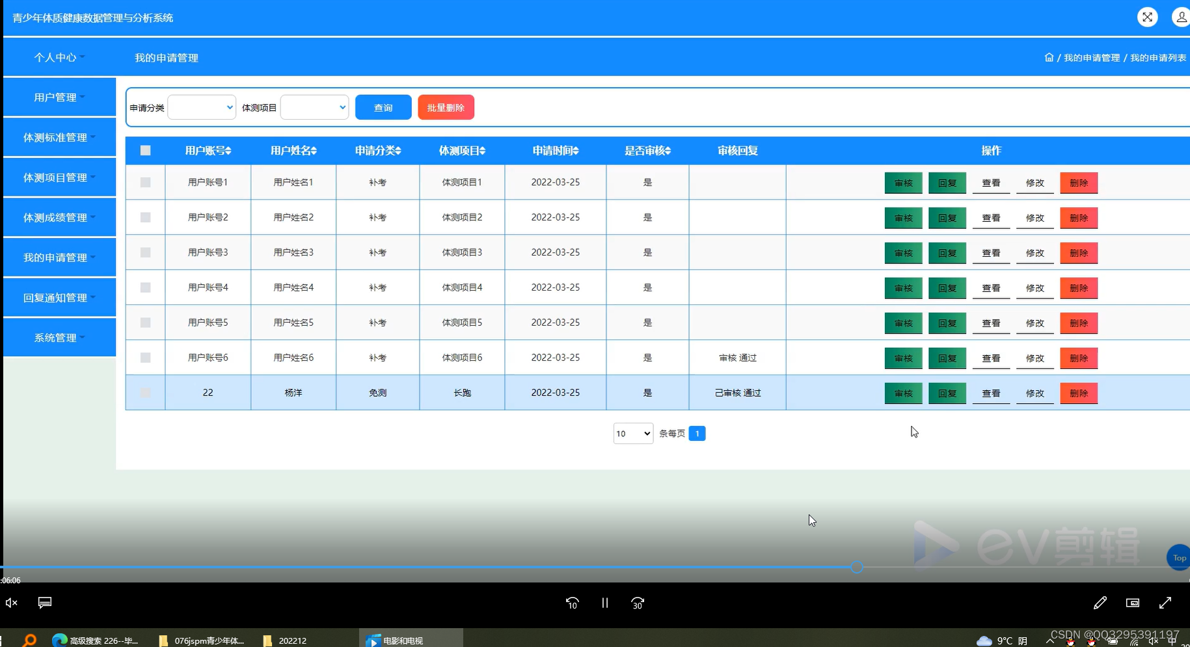Check the row for 用户账号3
1190x647 pixels.
point(145,252)
